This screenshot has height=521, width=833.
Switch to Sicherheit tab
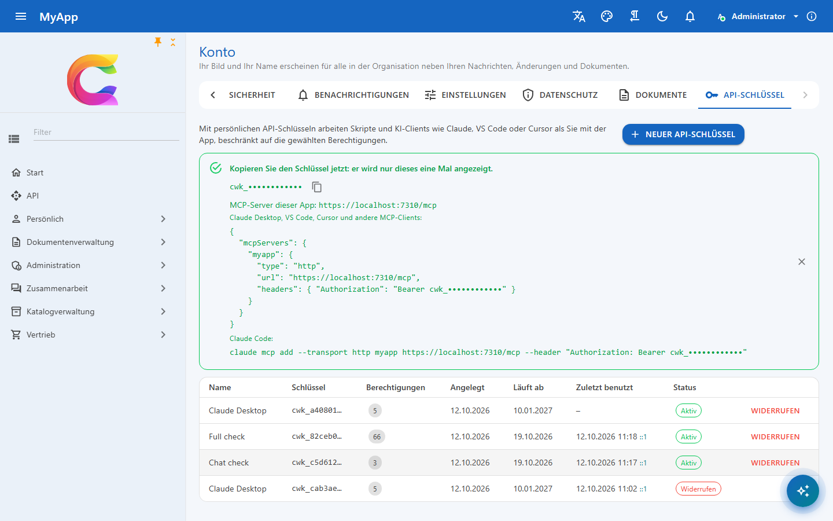click(x=252, y=95)
